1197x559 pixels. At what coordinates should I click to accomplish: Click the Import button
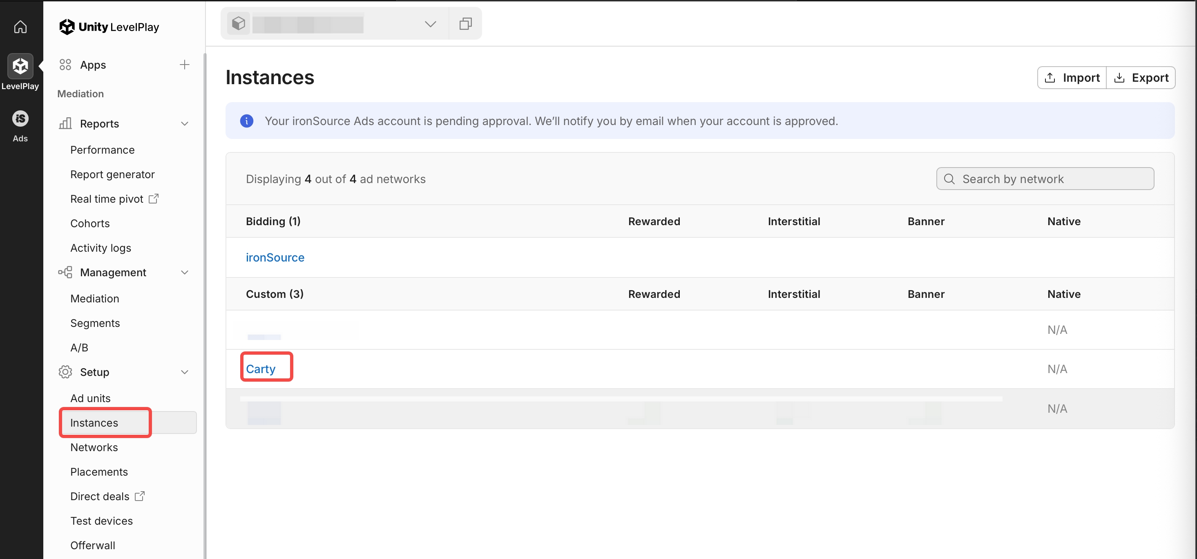[x=1072, y=78]
